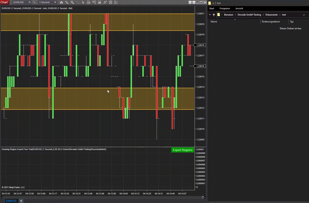This screenshot has height=203, width=309.
Task: Open the Data Series icon
Action: click(x=88, y=2)
